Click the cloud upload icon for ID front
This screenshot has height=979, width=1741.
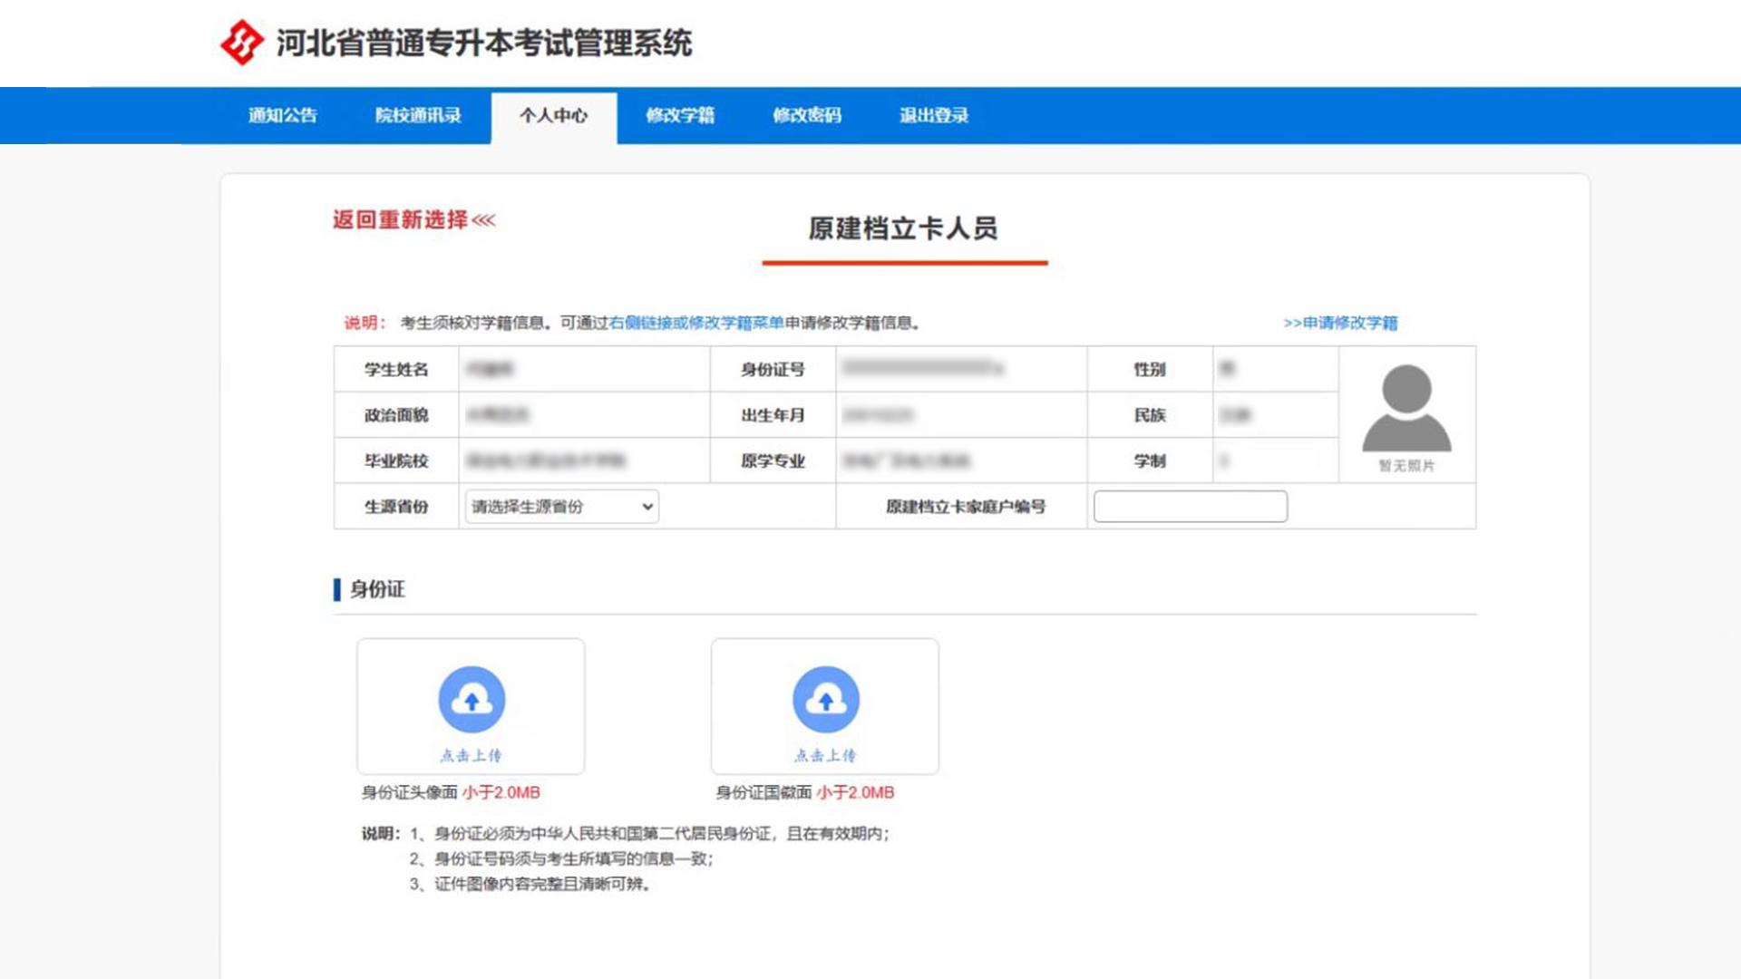(x=471, y=699)
